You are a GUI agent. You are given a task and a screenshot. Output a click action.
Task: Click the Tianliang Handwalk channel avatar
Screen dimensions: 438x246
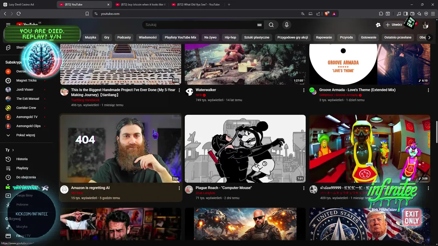click(x=64, y=92)
